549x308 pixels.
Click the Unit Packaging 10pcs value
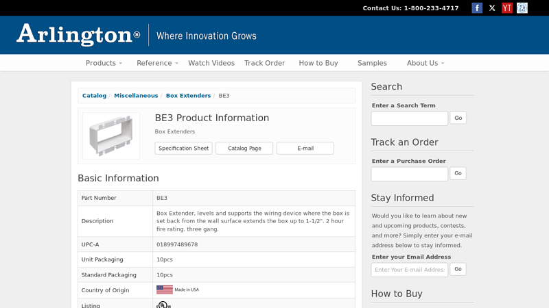coord(165,259)
